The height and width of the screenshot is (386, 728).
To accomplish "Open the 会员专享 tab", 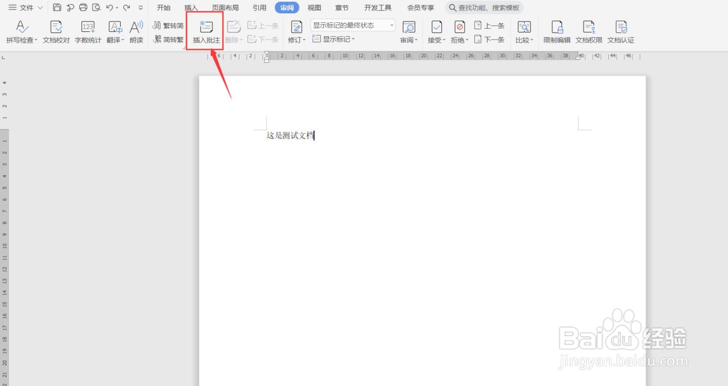I will point(420,8).
